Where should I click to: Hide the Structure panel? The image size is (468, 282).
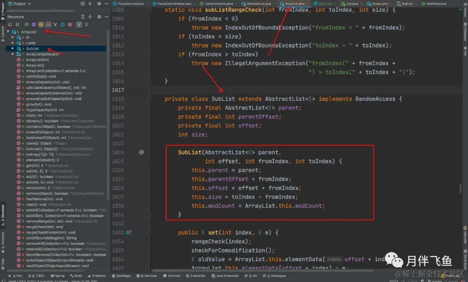[106, 17]
